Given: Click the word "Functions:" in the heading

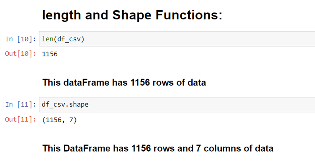Looking at the screenshot, I should click(x=189, y=15).
